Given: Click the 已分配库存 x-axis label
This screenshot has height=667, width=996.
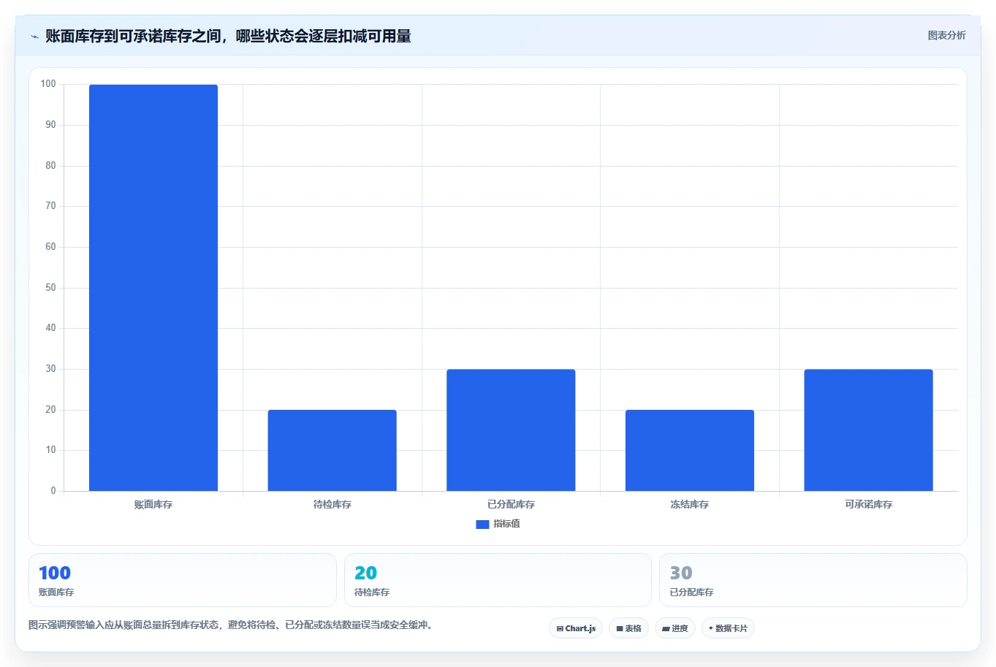Looking at the screenshot, I should (511, 505).
